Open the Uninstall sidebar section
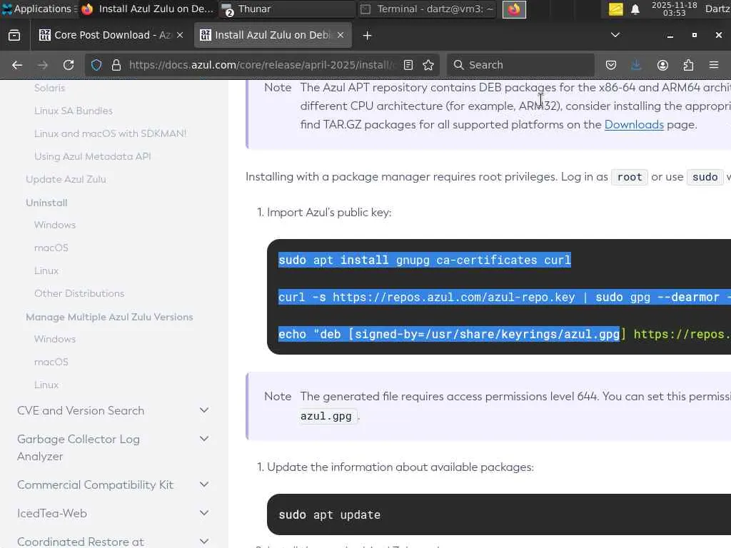The width and height of the screenshot is (731, 548). (x=46, y=203)
